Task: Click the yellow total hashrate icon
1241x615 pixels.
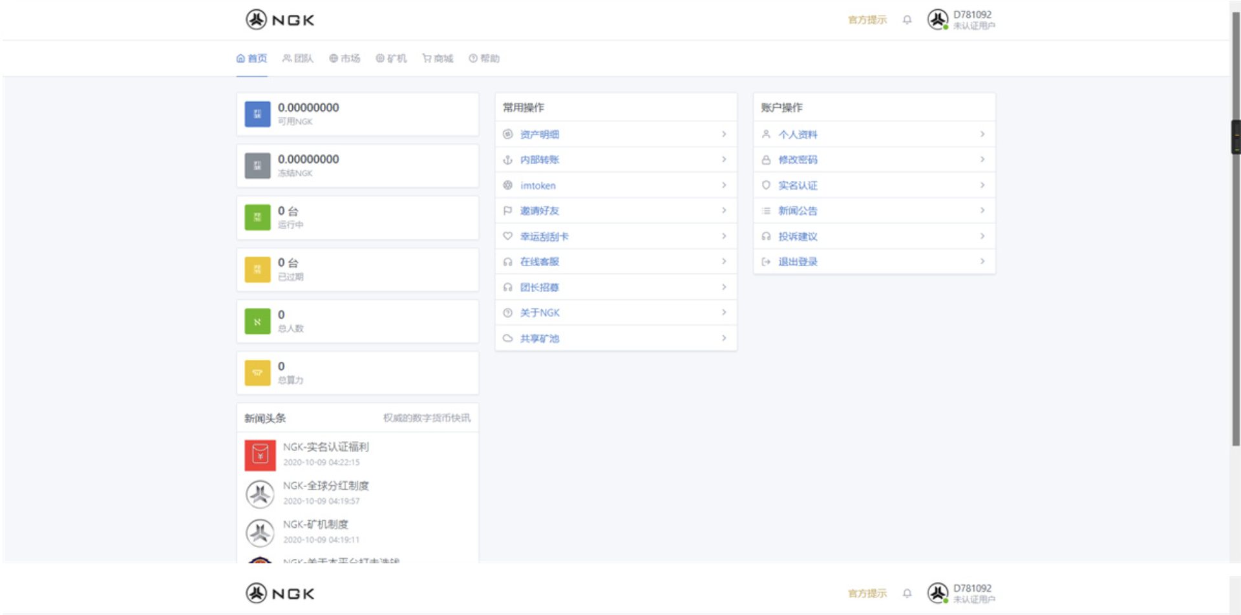Action: point(257,373)
